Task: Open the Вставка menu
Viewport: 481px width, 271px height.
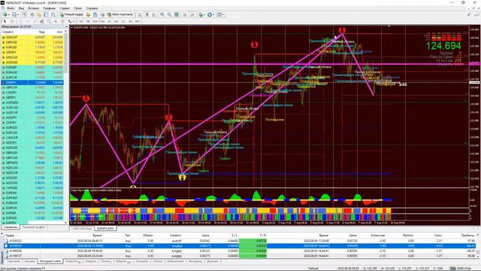Action: tap(33, 8)
